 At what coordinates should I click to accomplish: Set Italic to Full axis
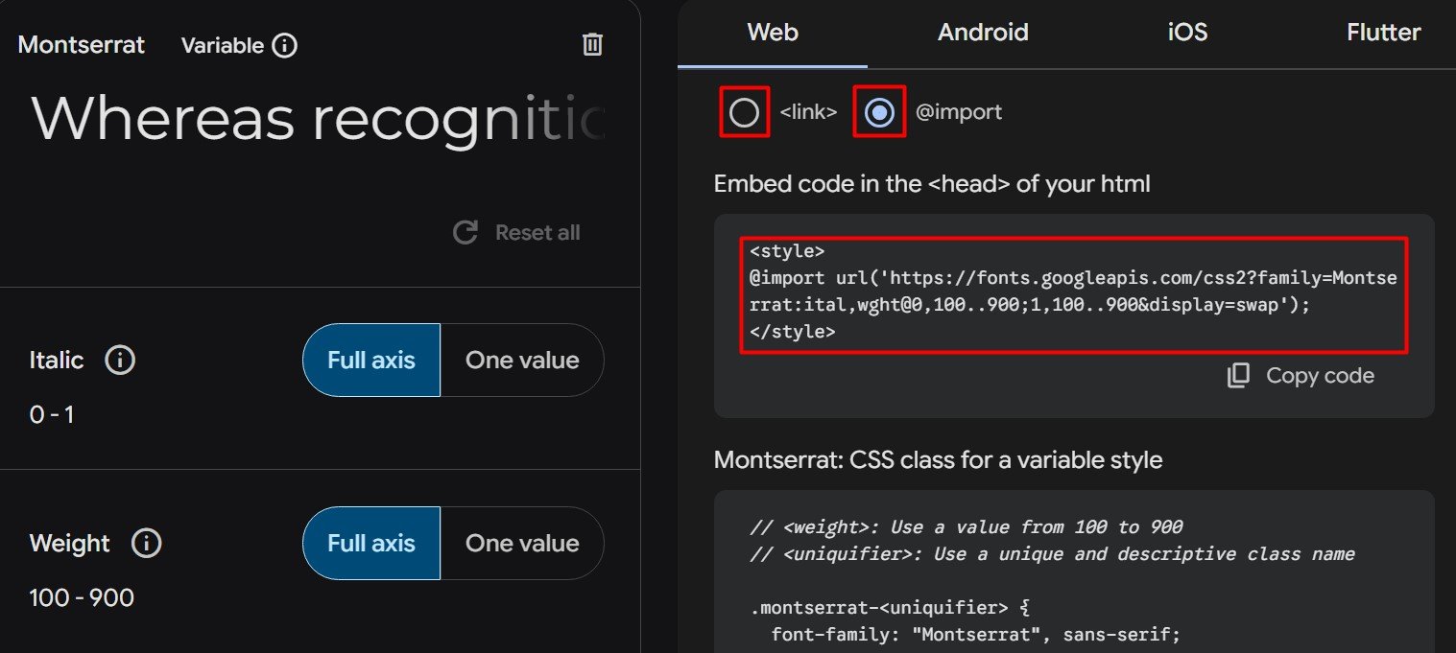(371, 361)
